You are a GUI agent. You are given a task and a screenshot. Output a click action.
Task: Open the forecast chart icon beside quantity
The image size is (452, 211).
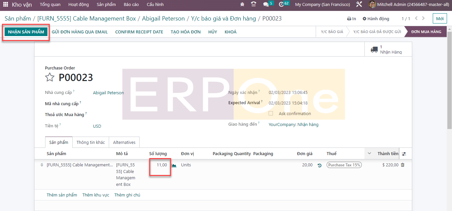click(x=174, y=165)
